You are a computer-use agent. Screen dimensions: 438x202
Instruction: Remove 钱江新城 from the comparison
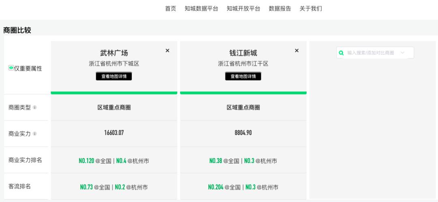(296, 50)
